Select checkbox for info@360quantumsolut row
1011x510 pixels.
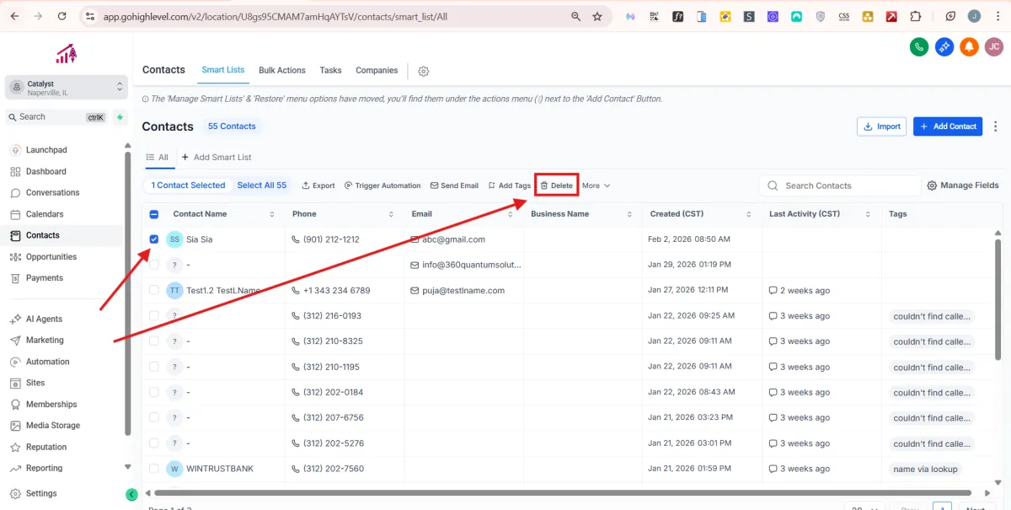(153, 265)
